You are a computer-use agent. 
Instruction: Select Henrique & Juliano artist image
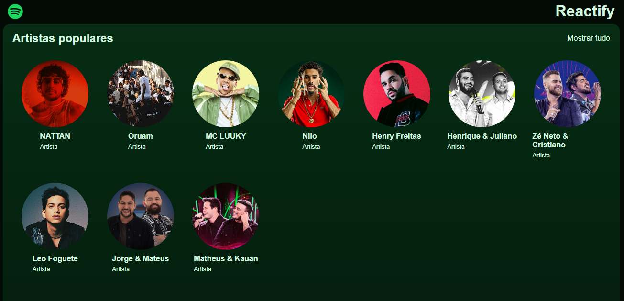coord(482,94)
